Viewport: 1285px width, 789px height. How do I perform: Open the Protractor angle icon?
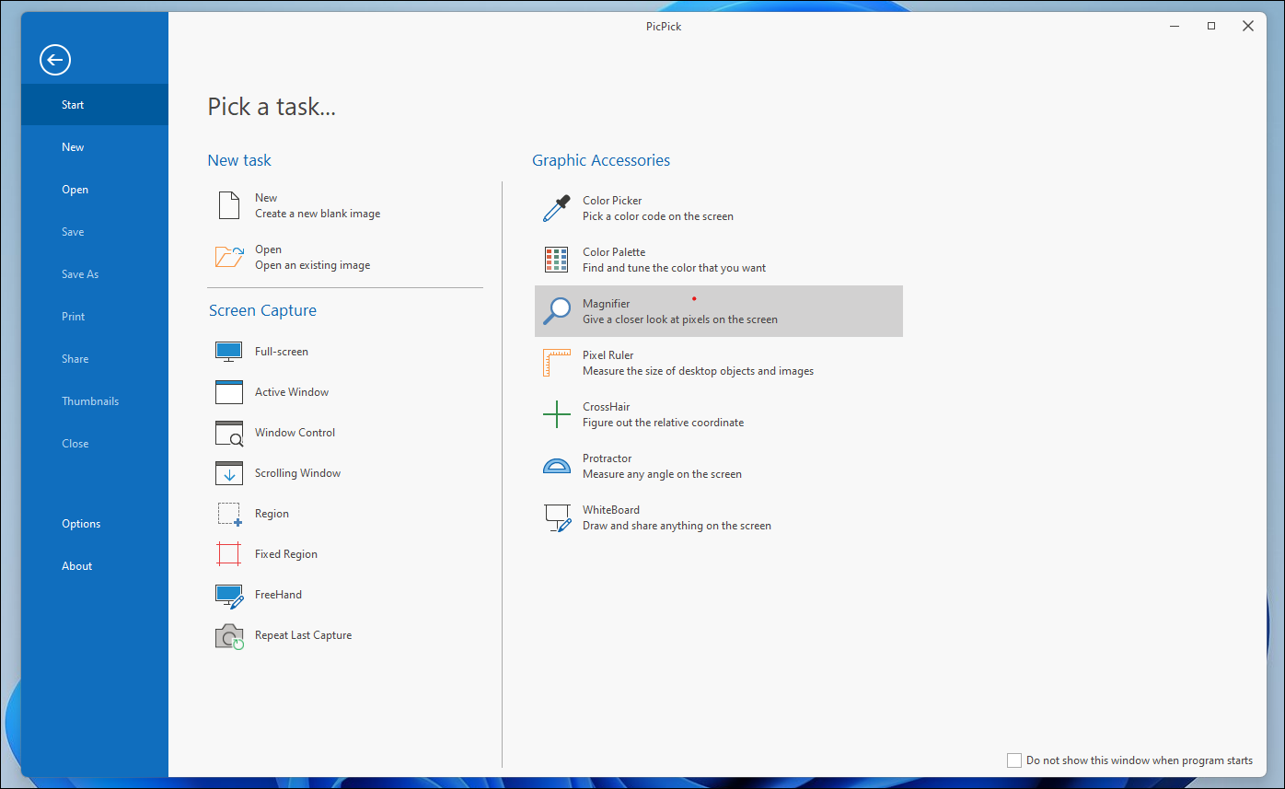(556, 466)
